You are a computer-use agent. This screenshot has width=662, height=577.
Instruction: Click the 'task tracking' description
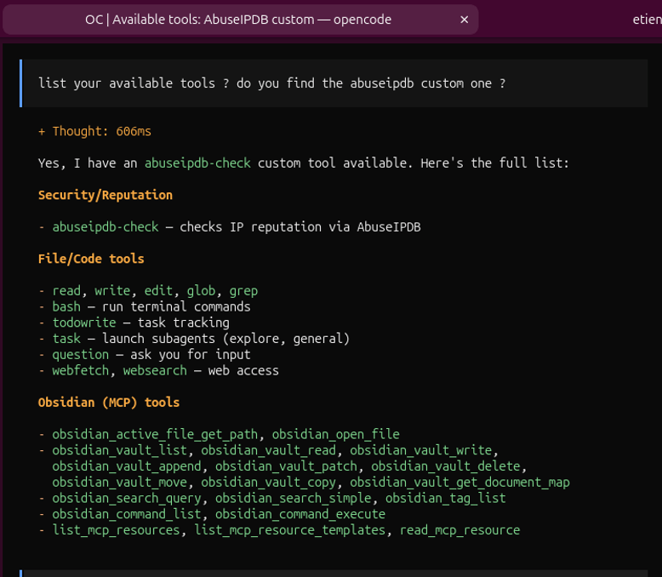(183, 323)
